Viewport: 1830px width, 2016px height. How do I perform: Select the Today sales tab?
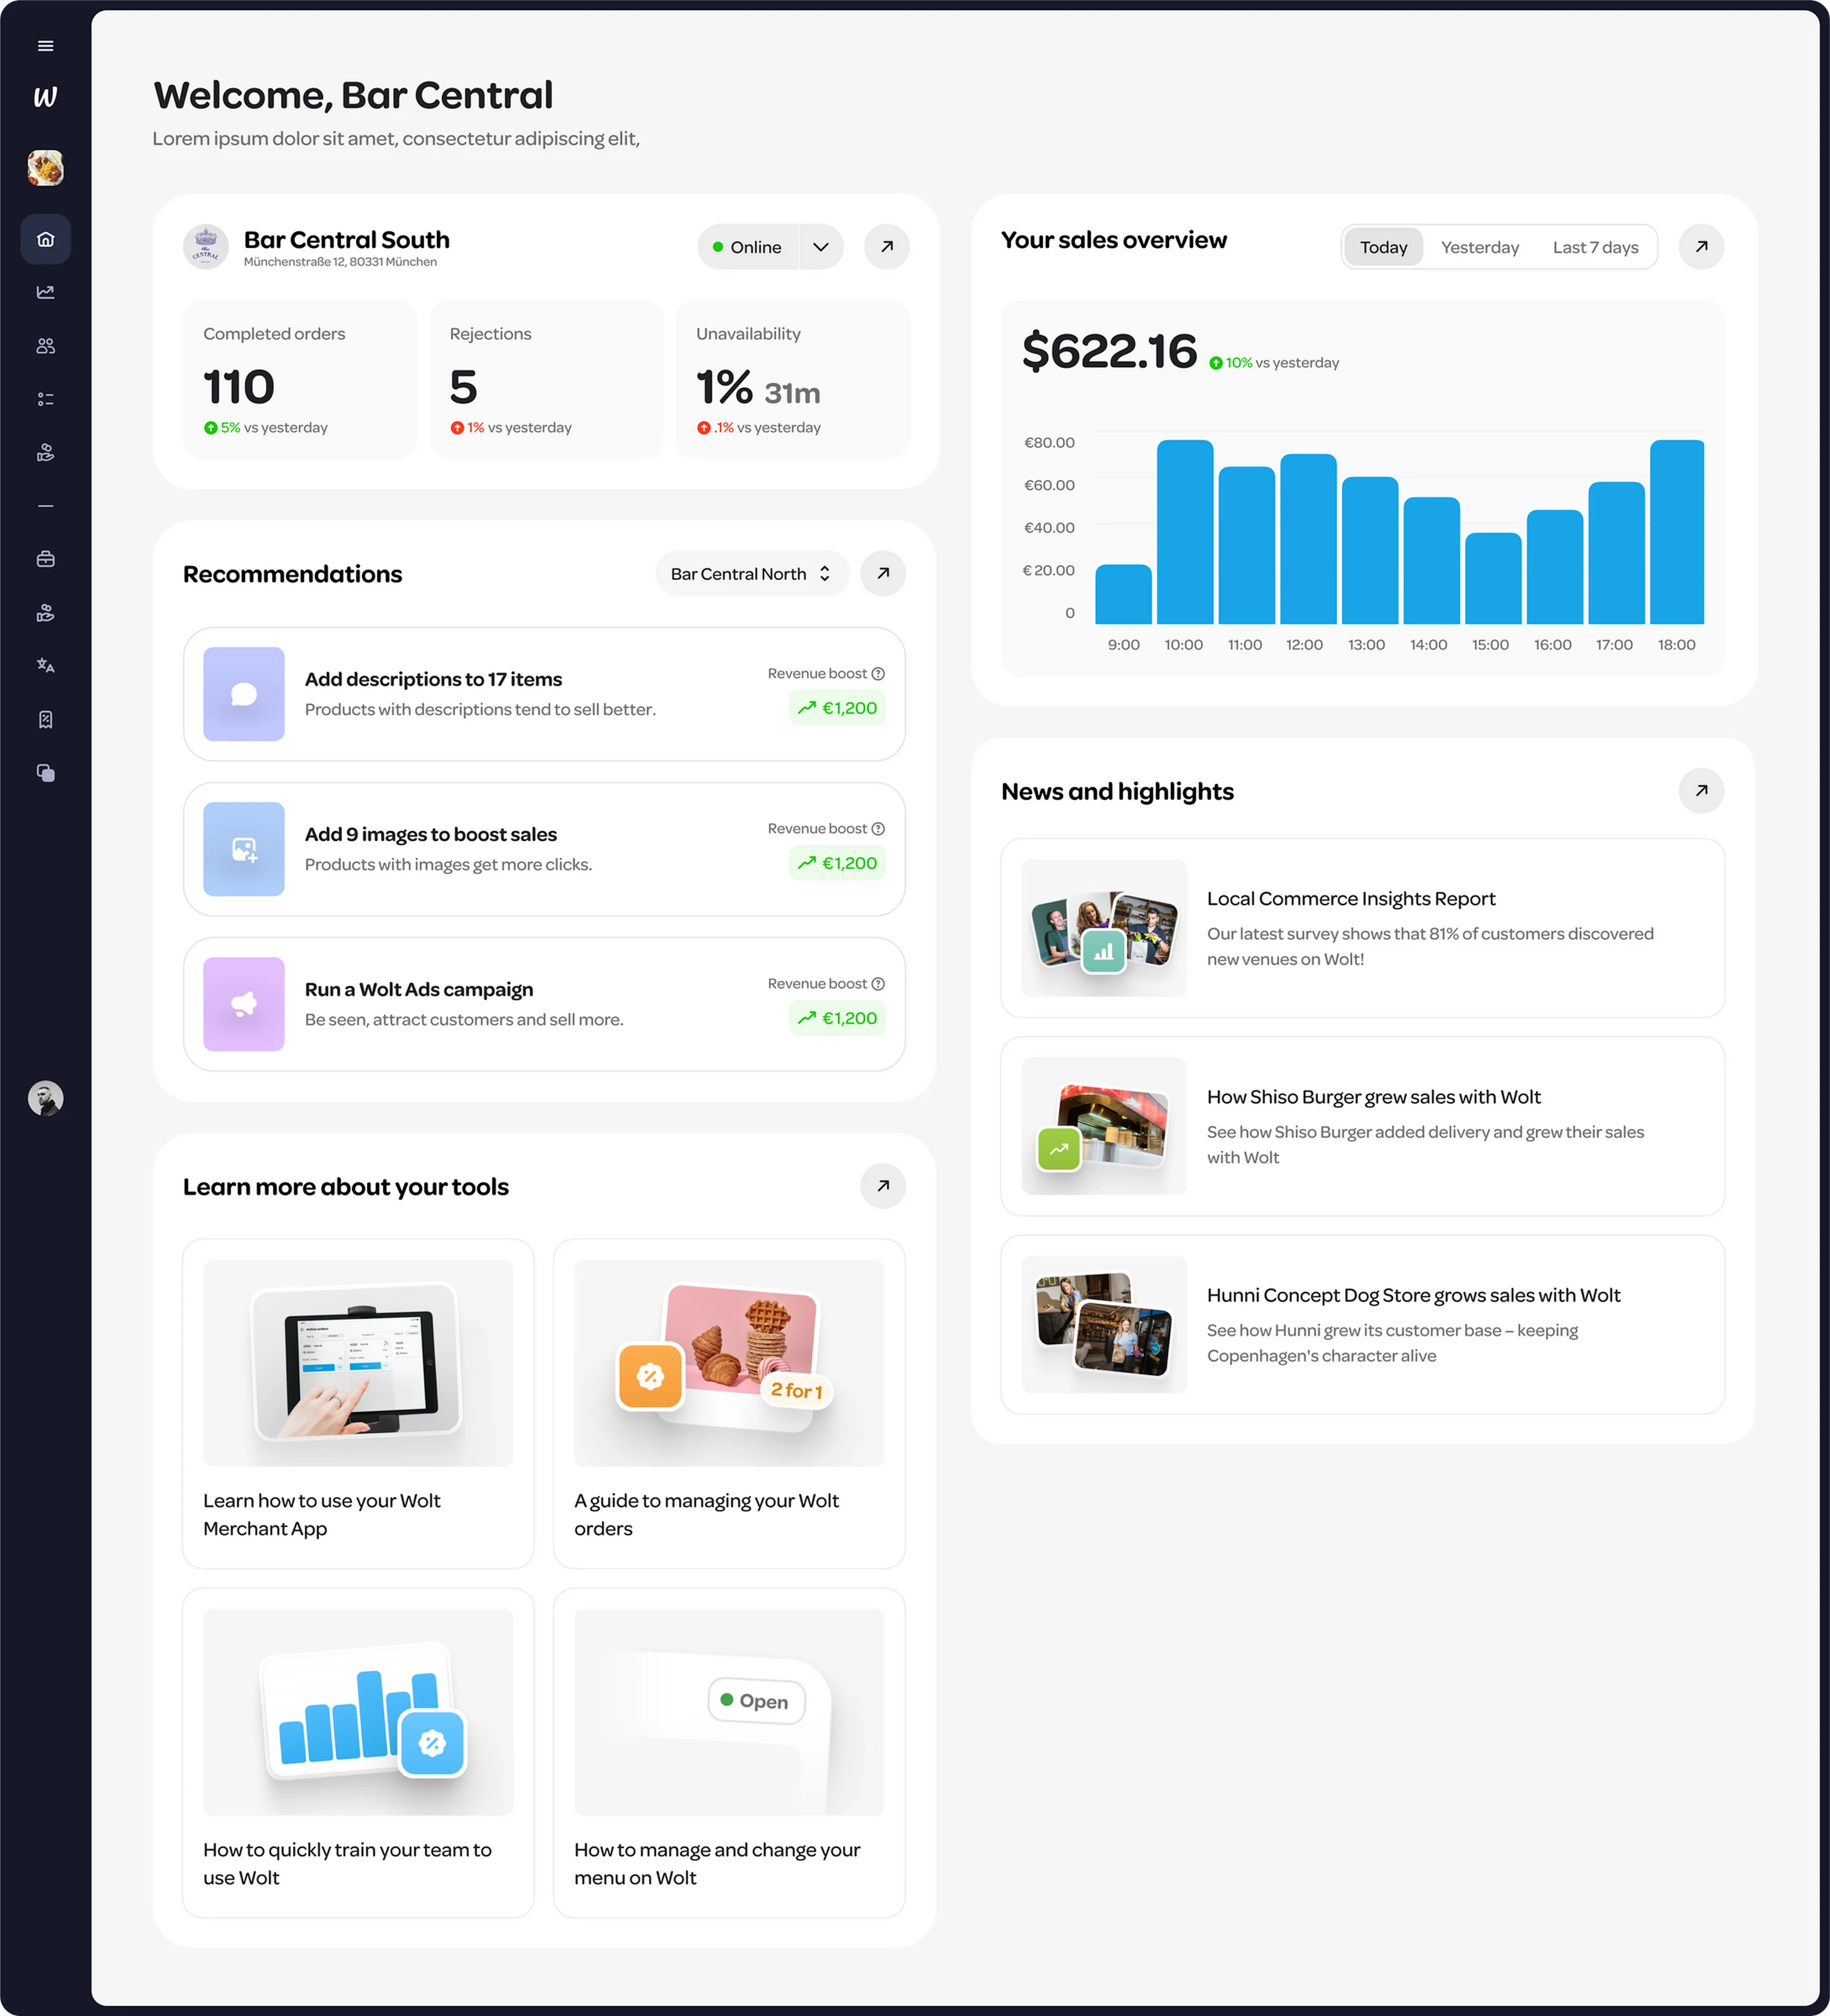click(x=1383, y=247)
